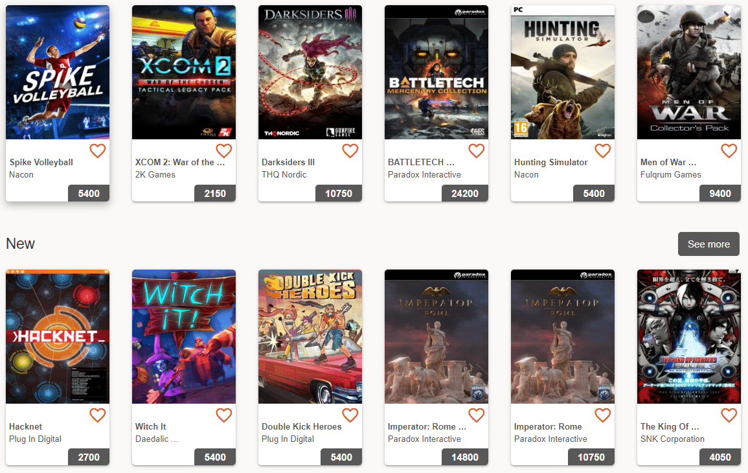This screenshot has width=748, height=473.
Task: Click heart icon on BATTLETECH card
Action: 477,151
